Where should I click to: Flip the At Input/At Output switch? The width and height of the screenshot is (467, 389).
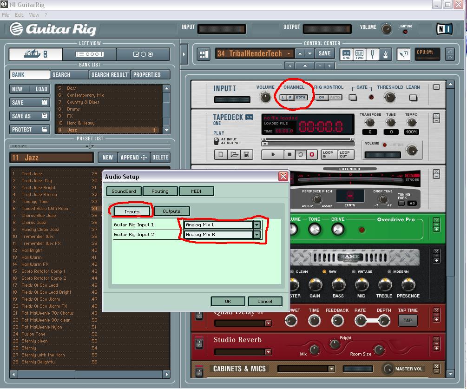pyautogui.click(x=217, y=141)
